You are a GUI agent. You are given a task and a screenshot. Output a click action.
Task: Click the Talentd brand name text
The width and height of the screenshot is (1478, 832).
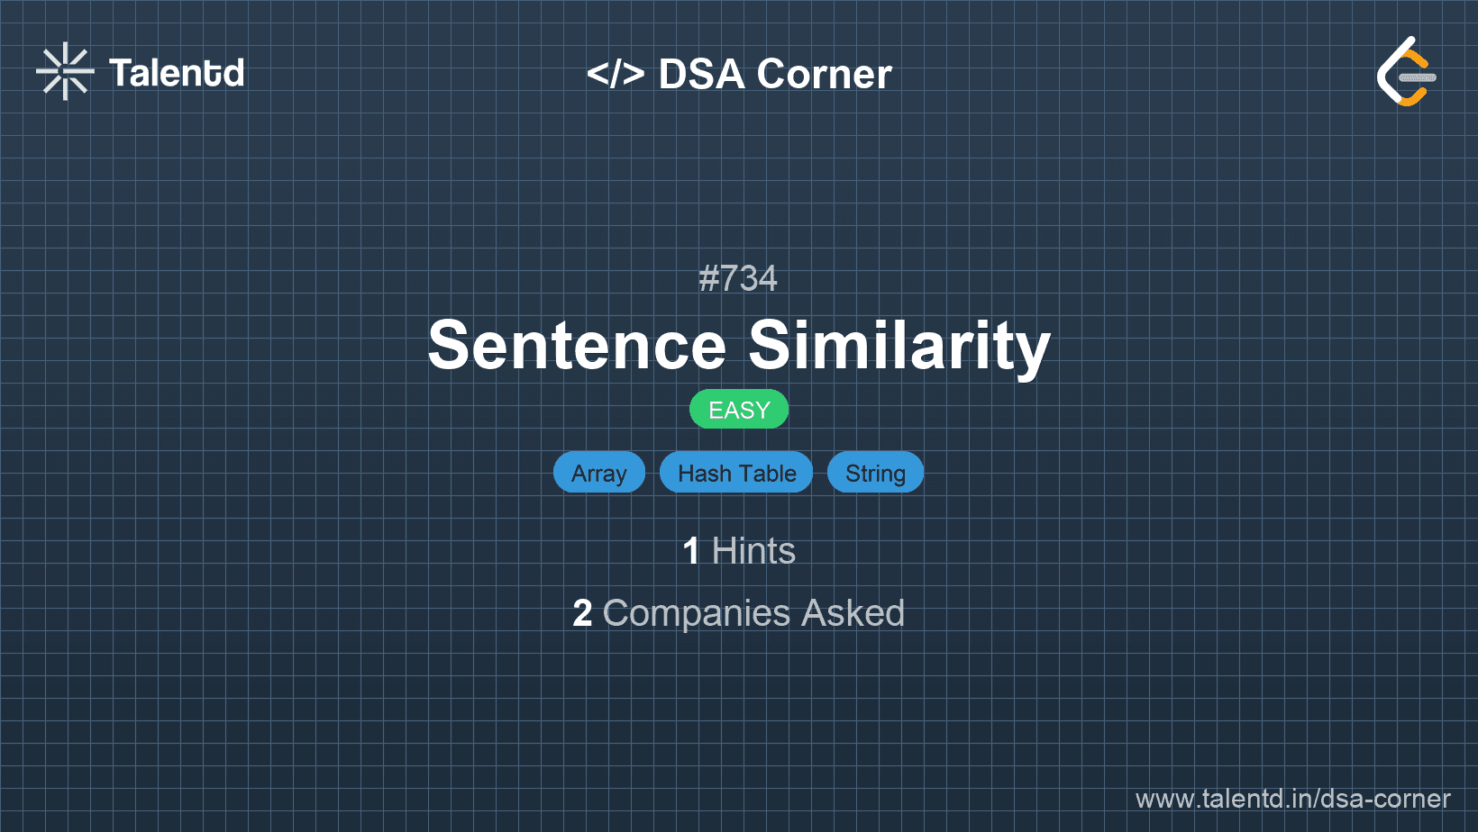pyautogui.click(x=177, y=73)
